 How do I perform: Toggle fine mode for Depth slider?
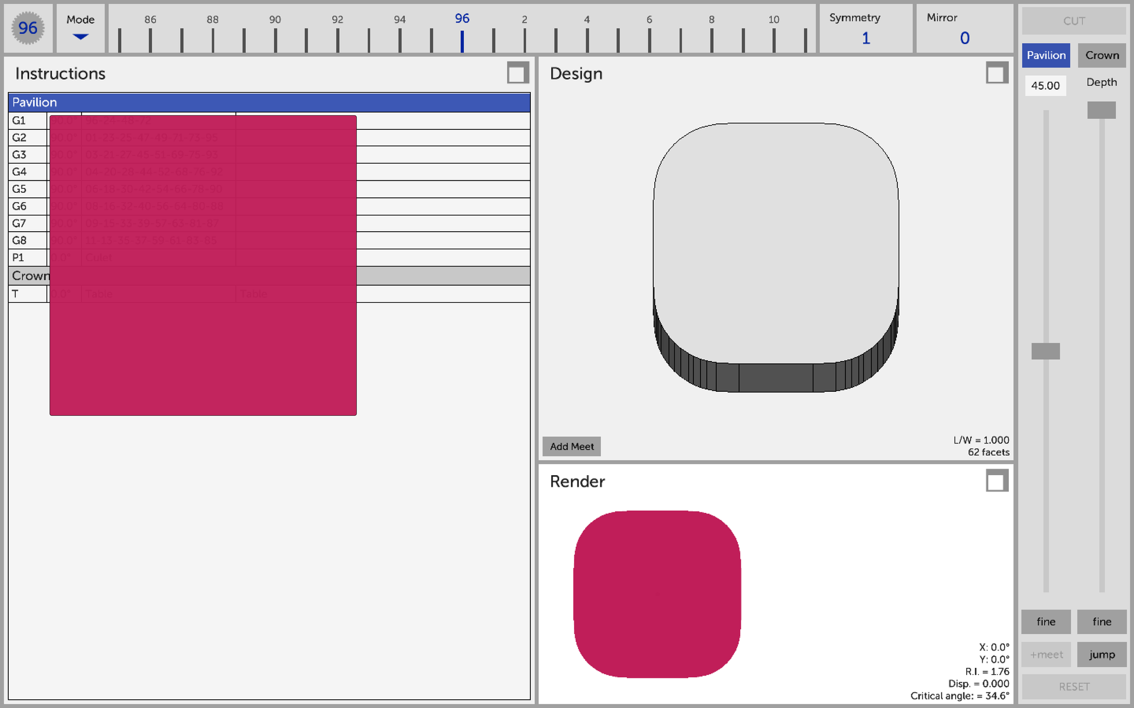pyautogui.click(x=1102, y=622)
